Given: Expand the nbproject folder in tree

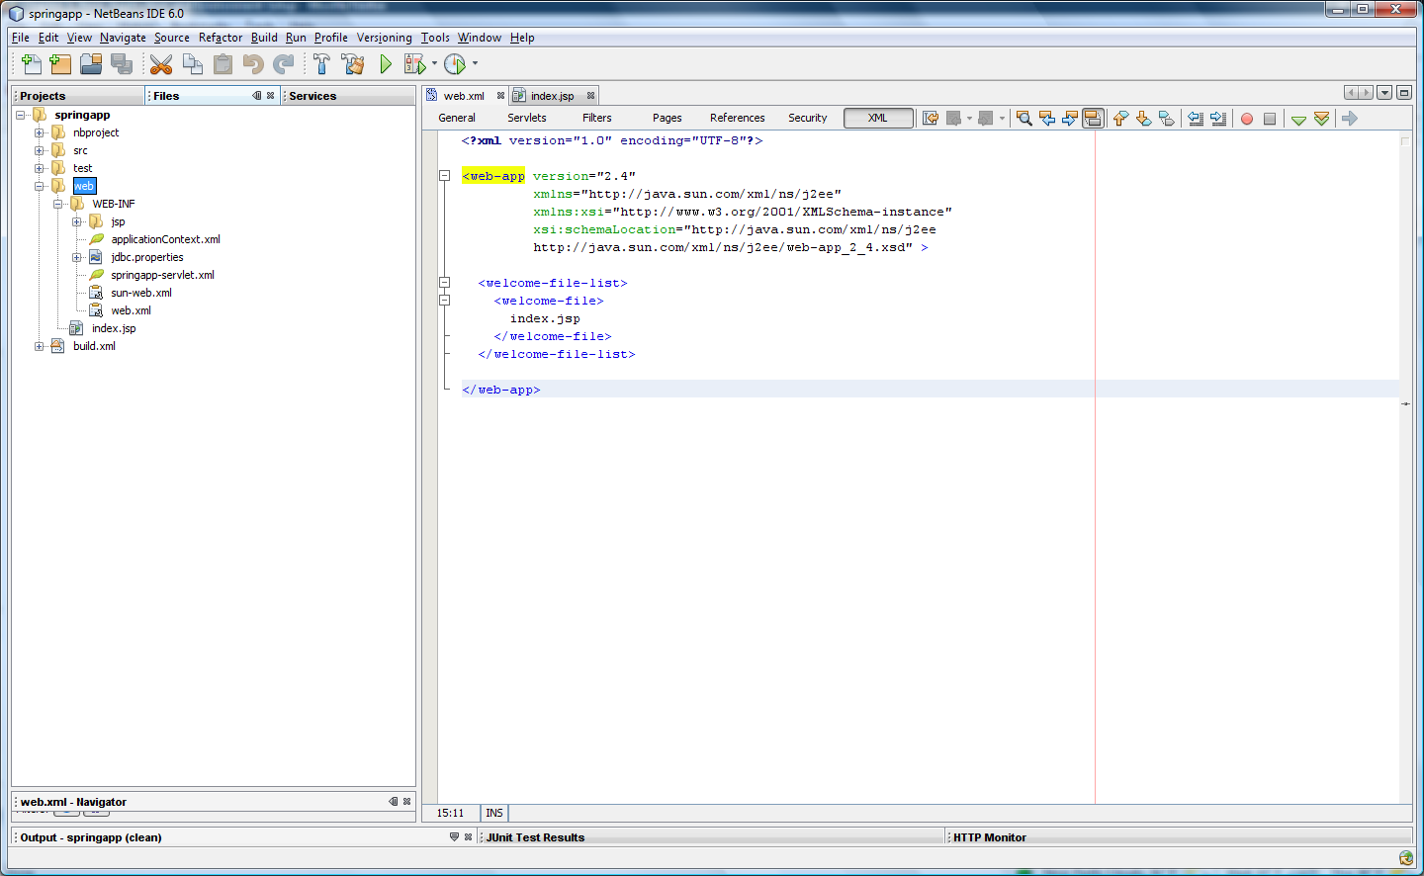Looking at the screenshot, I should click(40, 132).
